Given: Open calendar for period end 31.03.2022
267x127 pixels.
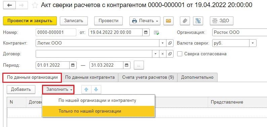Looking at the screenshot, I should tap(126, 65).
